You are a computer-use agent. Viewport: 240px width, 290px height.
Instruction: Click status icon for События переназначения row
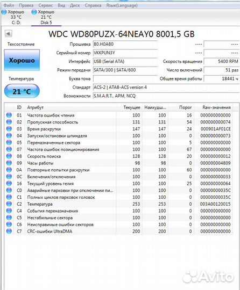[x=9, y=211]
